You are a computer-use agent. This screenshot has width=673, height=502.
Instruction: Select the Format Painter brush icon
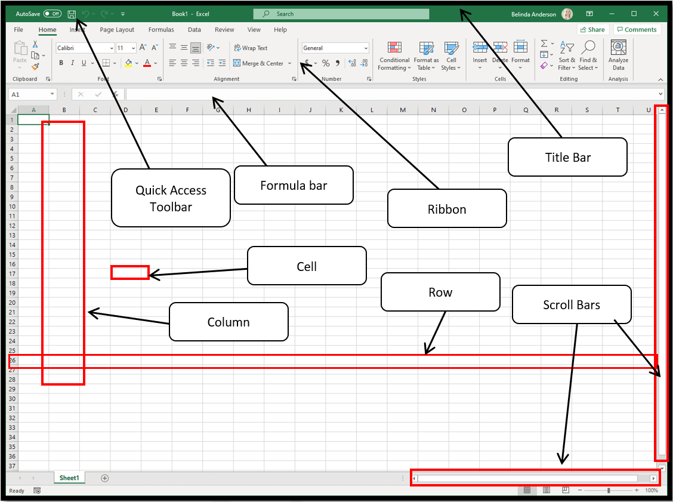click(x=35, y=67)
